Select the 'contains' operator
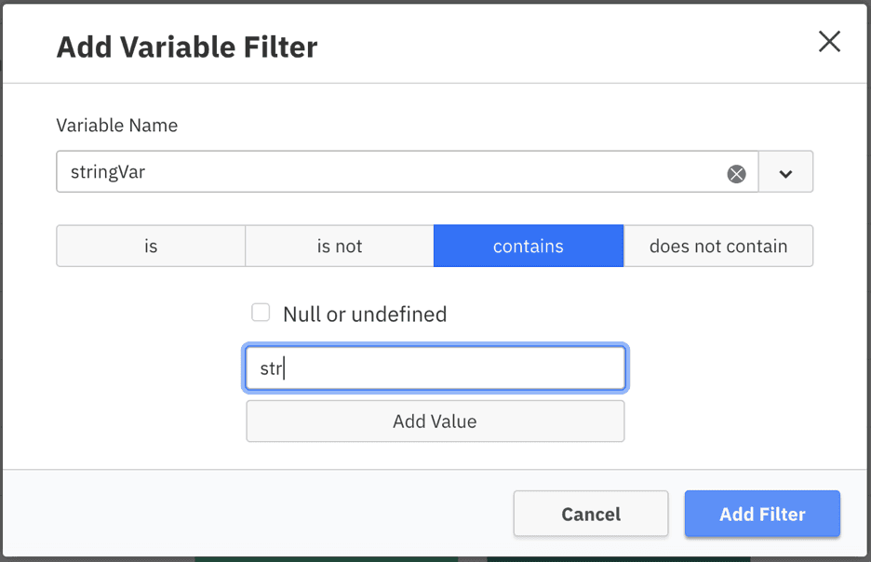Screen dimensions: 871x562 529,246
